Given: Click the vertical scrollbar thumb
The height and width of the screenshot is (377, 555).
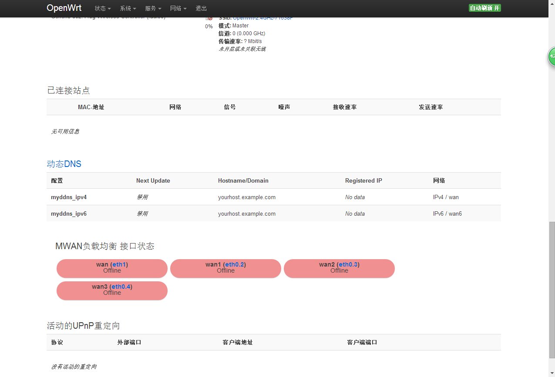Looking at the screenshot, I should tap(552, 261).
